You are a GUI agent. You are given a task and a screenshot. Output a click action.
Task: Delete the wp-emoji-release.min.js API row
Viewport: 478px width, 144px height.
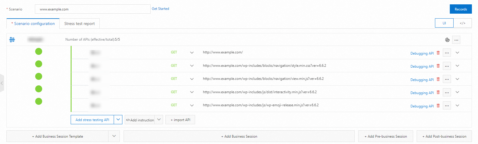[x=438, y=106]
